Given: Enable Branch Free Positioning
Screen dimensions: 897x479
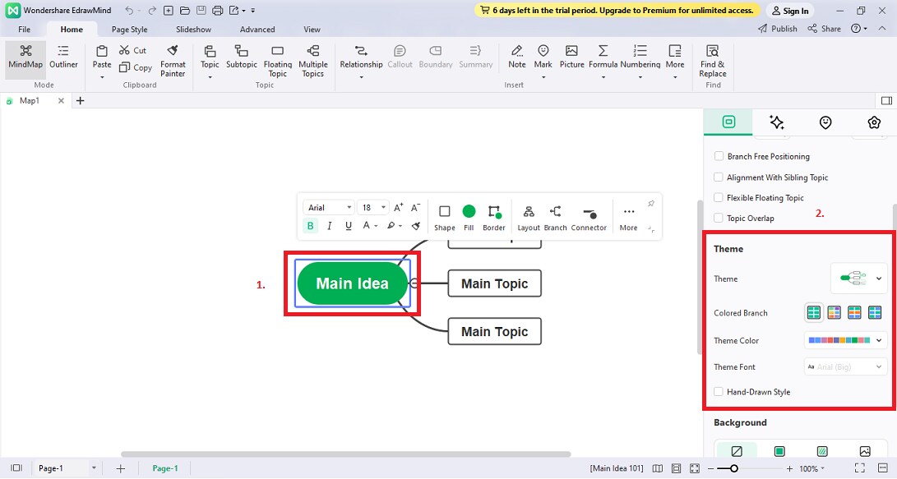Looking at the screenshot, I should point(719,156).
